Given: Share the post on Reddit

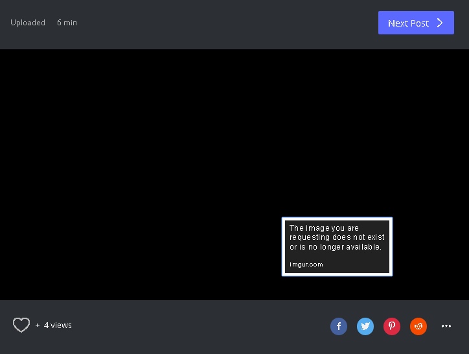Looking at the screenshot, I should click(x=418, y=326).
